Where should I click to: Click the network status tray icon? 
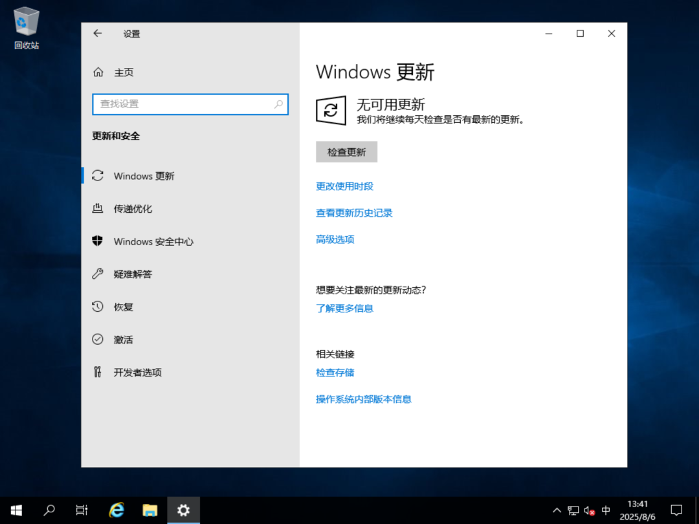pos(573,510)
